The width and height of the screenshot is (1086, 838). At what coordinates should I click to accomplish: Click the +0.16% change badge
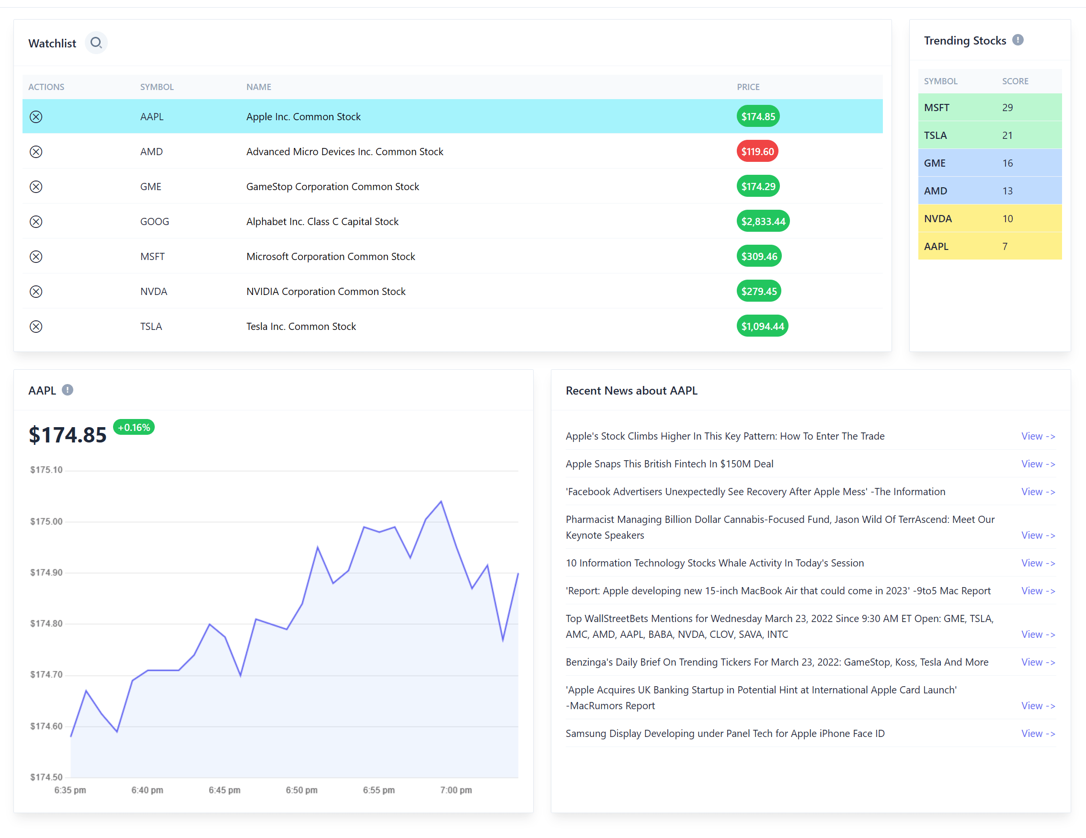coord(134,428)
